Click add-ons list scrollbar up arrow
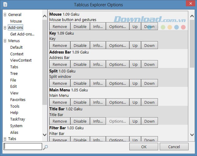This screenshot has width=197, height=156. pos(192,14)
